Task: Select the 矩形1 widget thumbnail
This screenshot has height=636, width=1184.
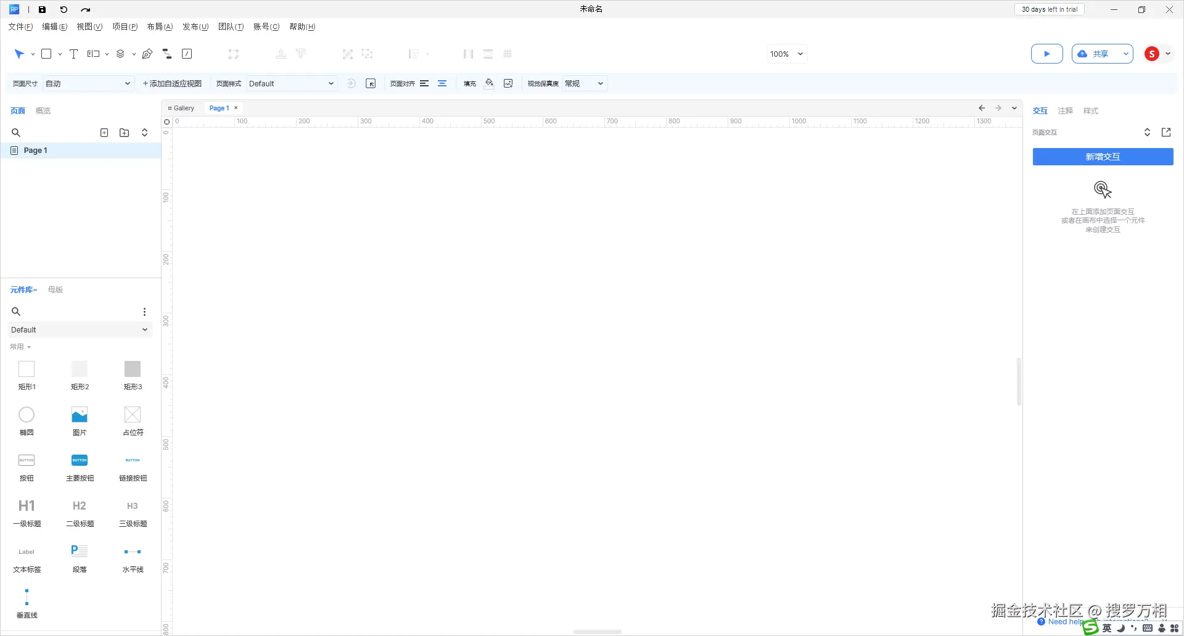Action: (x=27, y=369)
